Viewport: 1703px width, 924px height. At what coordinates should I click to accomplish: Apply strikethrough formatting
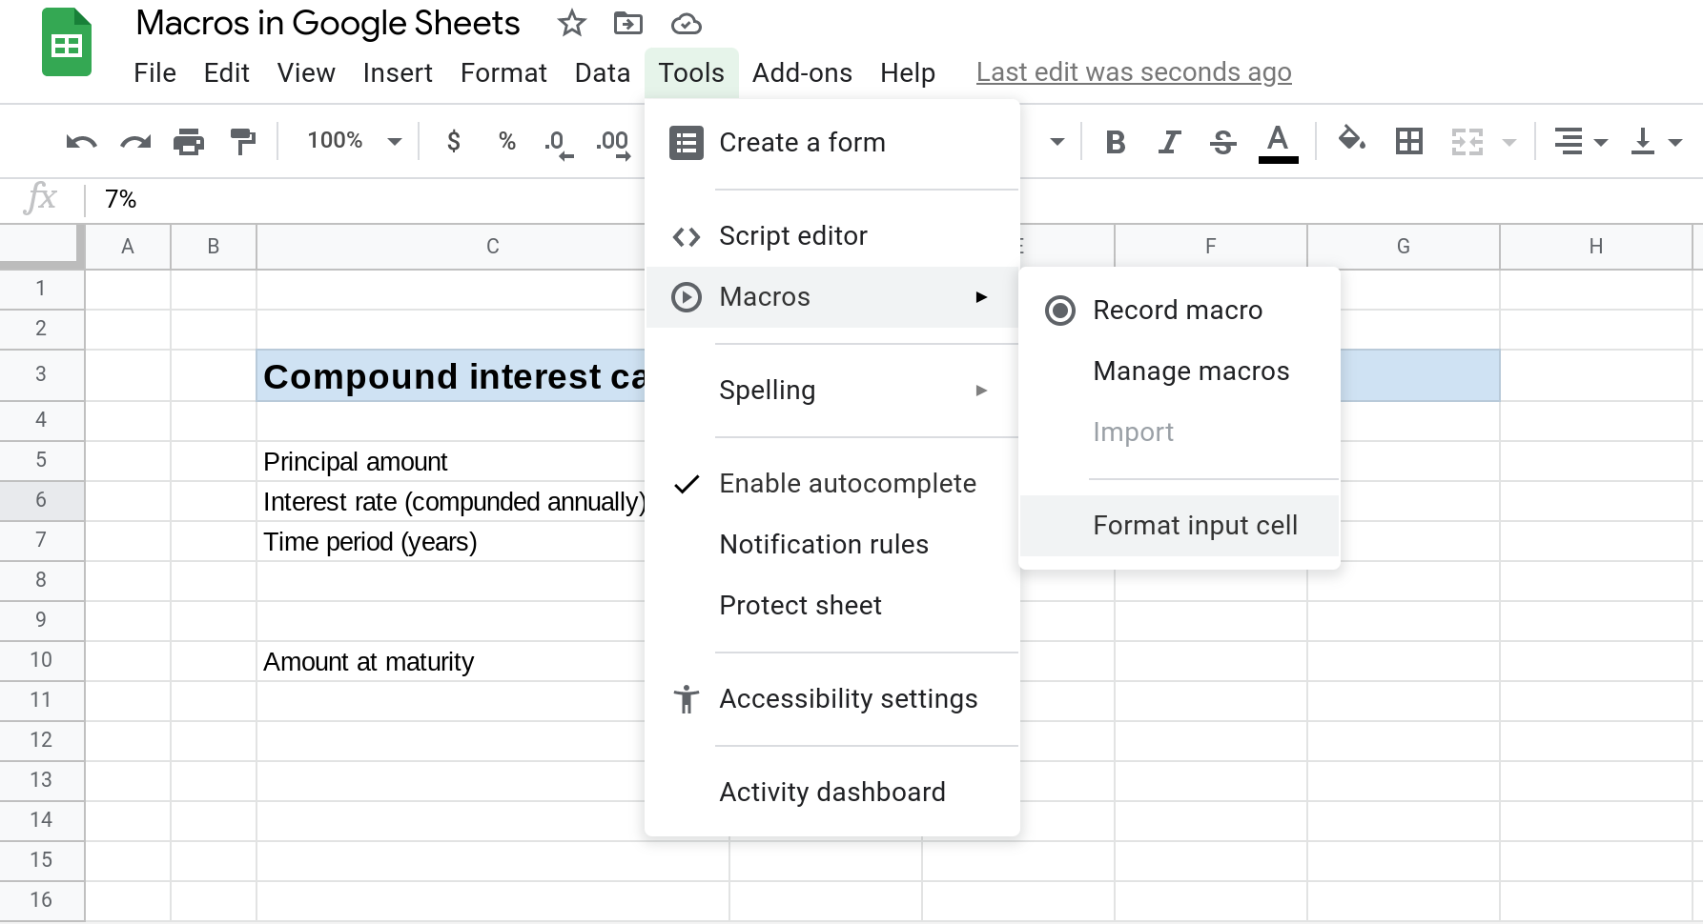[x=1222, y=142]
